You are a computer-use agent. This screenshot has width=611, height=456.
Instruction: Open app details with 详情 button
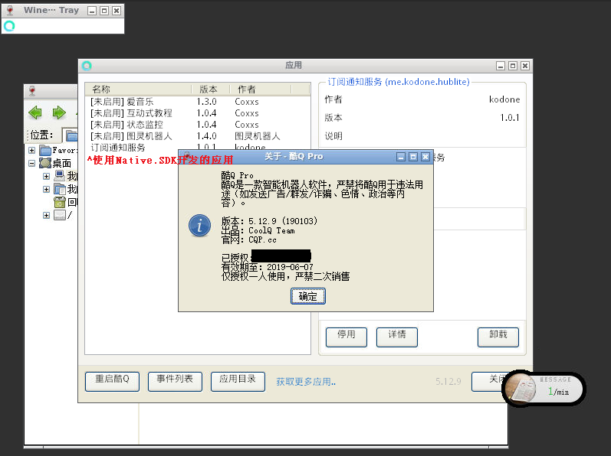(397, 337)
